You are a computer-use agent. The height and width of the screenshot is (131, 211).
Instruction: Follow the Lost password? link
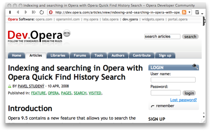coord(184,100)
